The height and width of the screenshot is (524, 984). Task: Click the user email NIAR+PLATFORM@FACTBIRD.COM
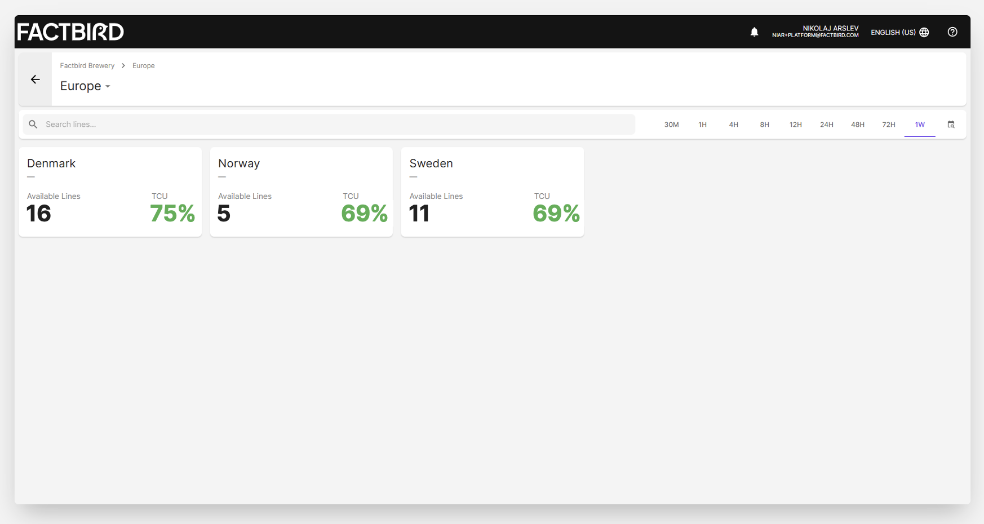(x=815, y=35)
